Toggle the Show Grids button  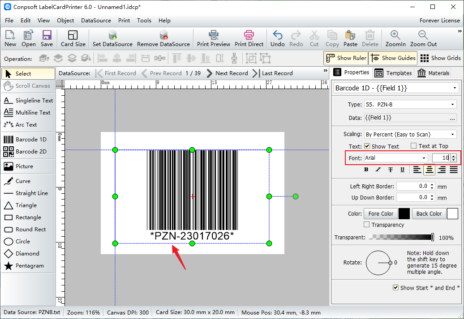[440, 58]
